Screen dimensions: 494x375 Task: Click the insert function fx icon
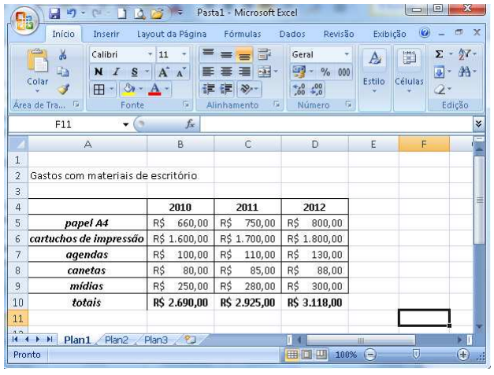[x=190, y=124]
